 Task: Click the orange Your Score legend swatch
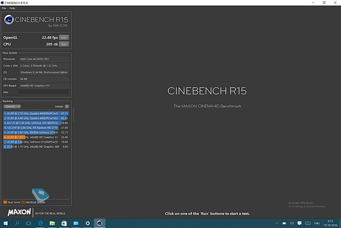coord(5,202)
